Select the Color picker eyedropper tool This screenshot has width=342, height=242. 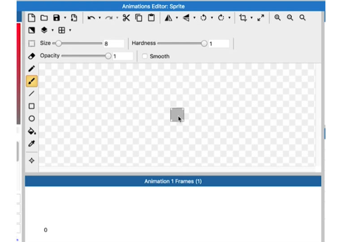coord(32,144)
